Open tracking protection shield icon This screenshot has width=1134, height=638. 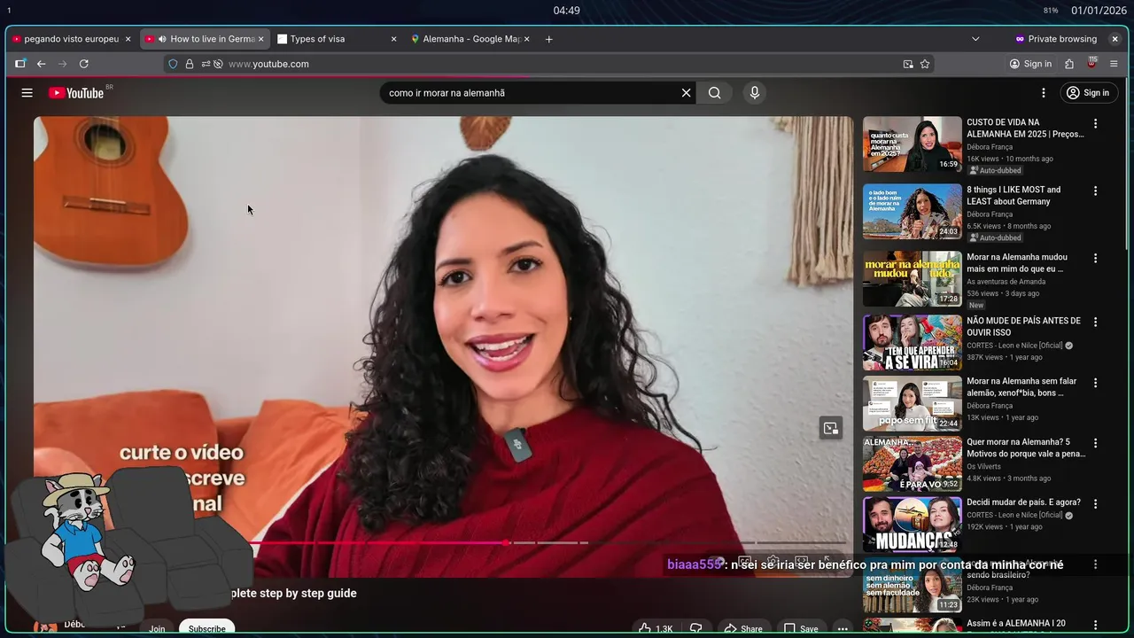click(173, 64)
